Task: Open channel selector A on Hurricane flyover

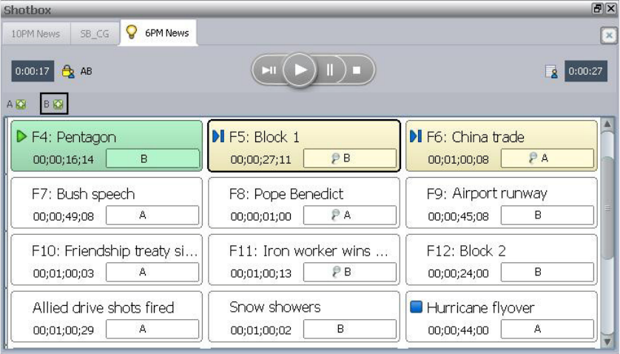Action: 547,329
